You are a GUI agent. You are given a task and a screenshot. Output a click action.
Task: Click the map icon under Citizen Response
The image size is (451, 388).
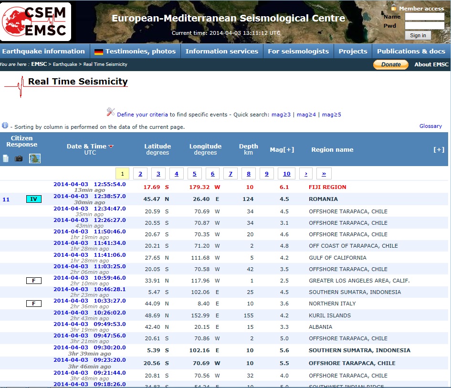35,158
